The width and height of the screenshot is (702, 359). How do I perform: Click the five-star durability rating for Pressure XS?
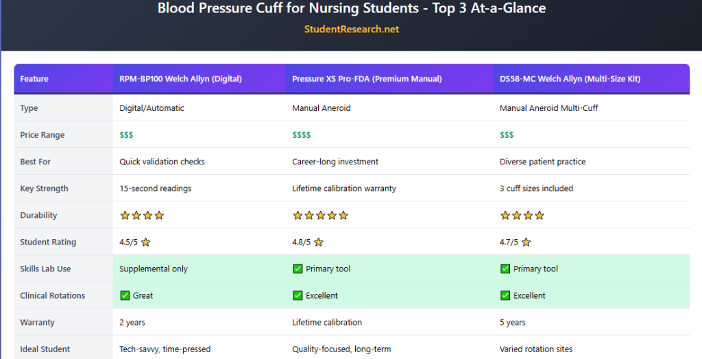pos(321,215)
